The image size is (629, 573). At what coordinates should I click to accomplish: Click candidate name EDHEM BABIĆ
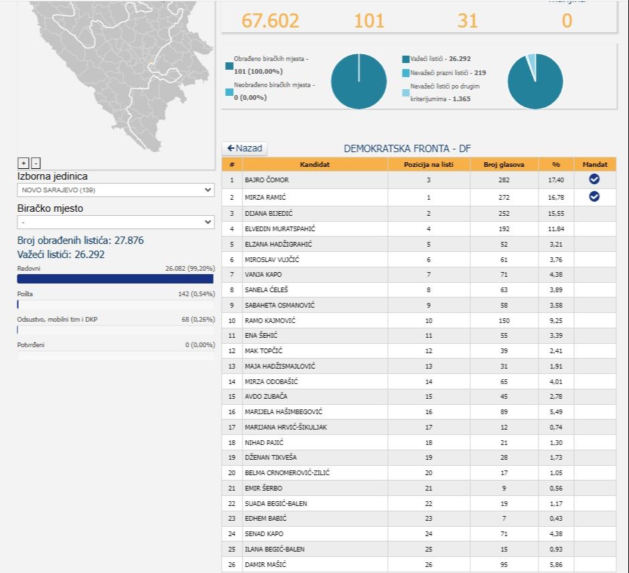tap(265, 519)
